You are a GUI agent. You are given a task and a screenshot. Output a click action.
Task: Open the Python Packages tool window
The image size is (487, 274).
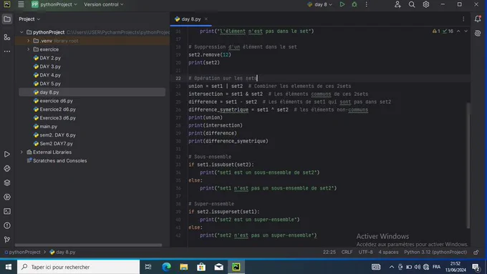(x=7, y=182)
